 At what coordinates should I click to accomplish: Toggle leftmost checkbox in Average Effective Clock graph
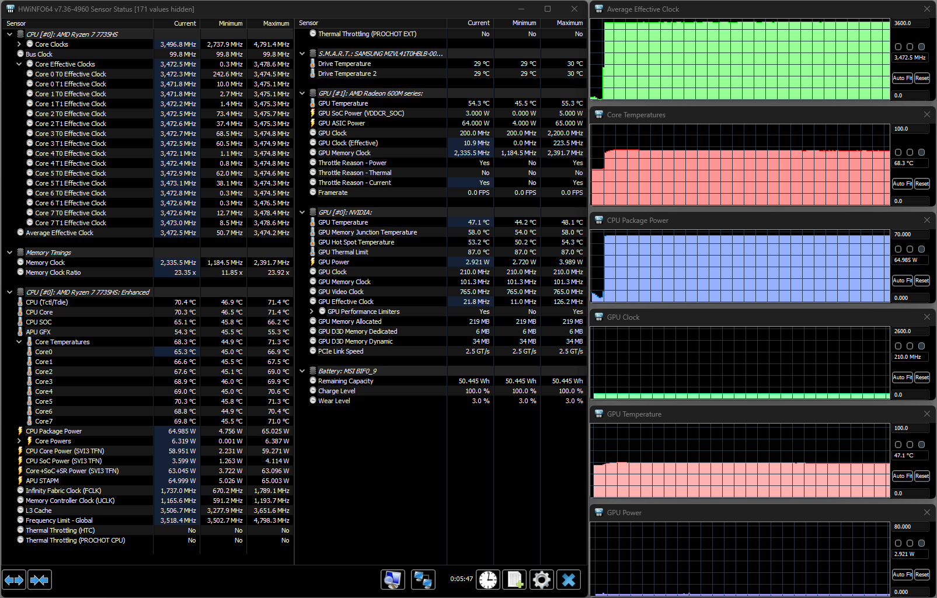(898, 47)
